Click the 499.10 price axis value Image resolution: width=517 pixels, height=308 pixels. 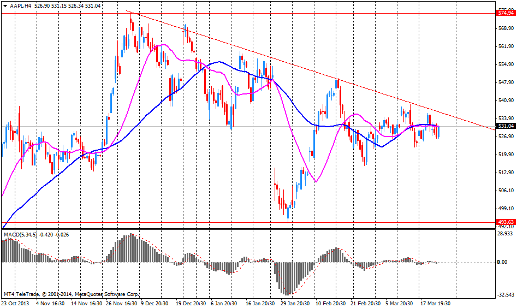tap(506, 209)
